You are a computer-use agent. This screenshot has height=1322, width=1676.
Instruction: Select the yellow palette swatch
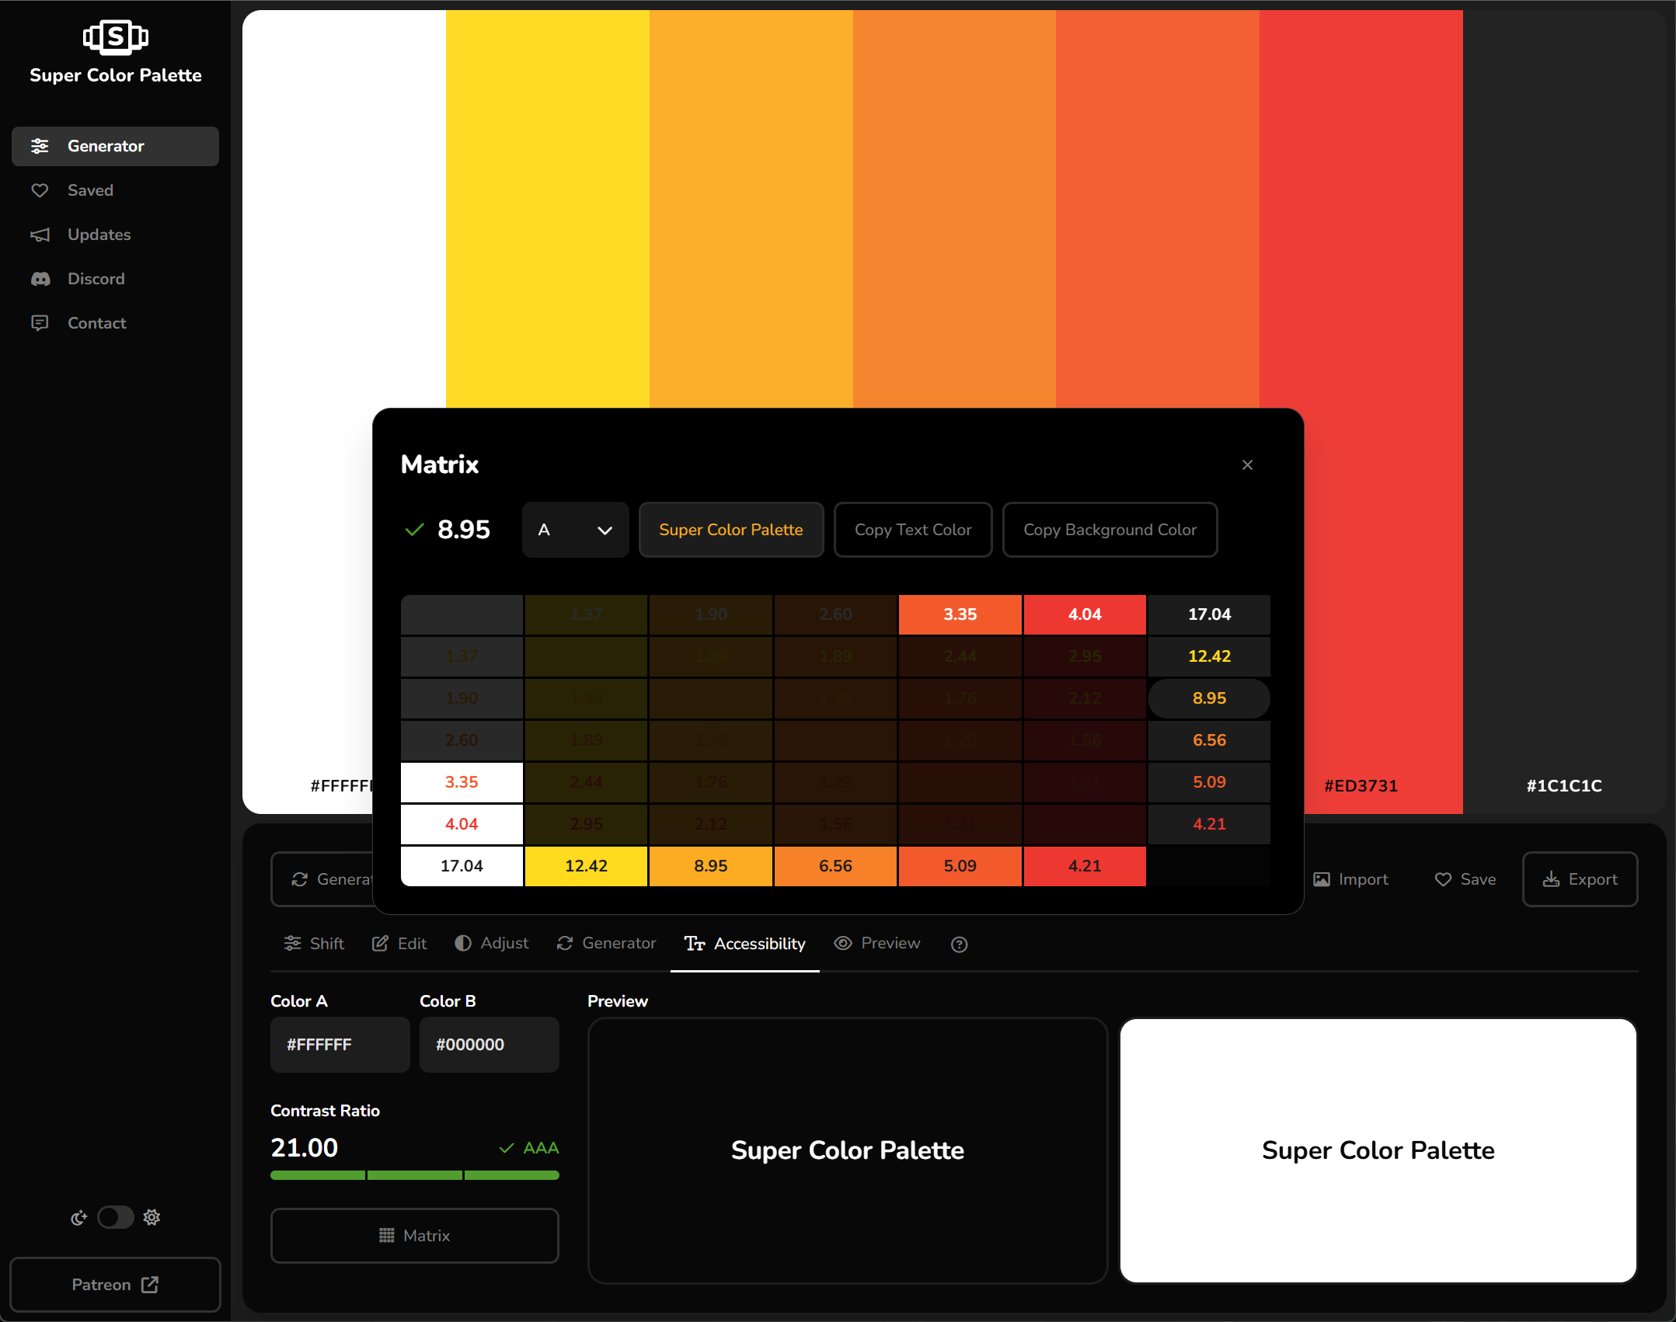(548, 208)
